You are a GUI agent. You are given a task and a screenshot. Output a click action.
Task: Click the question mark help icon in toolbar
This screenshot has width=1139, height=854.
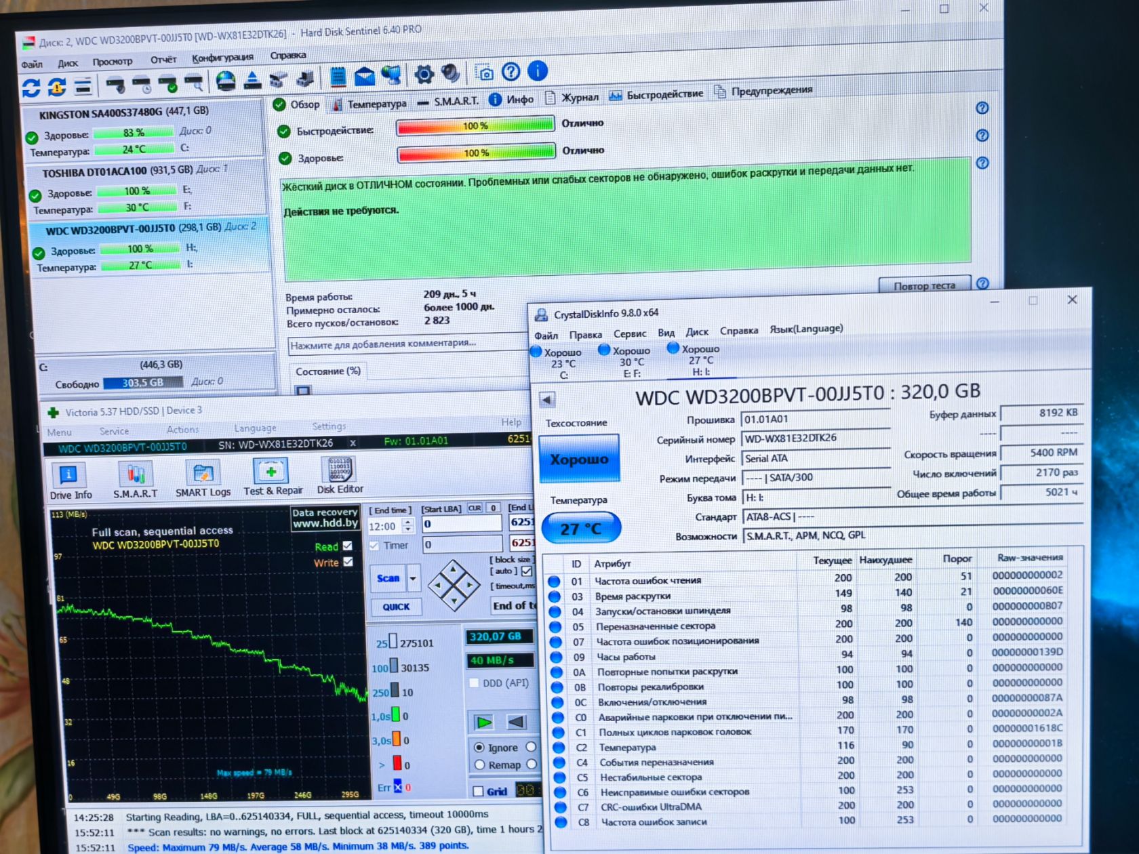(x=511, y=72)
